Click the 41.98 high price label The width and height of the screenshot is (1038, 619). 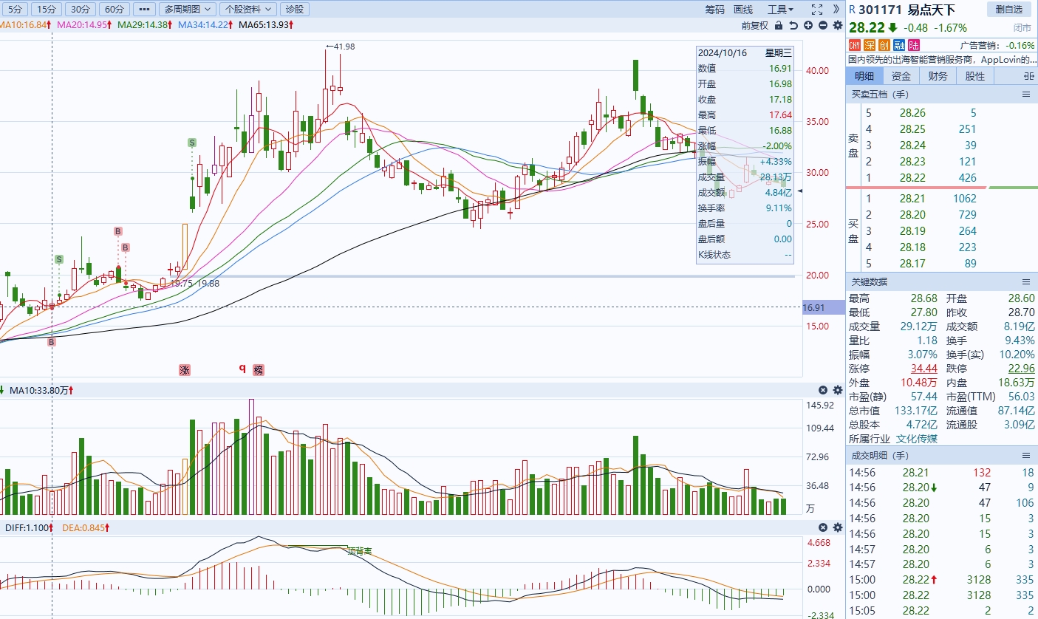[344, 47]
